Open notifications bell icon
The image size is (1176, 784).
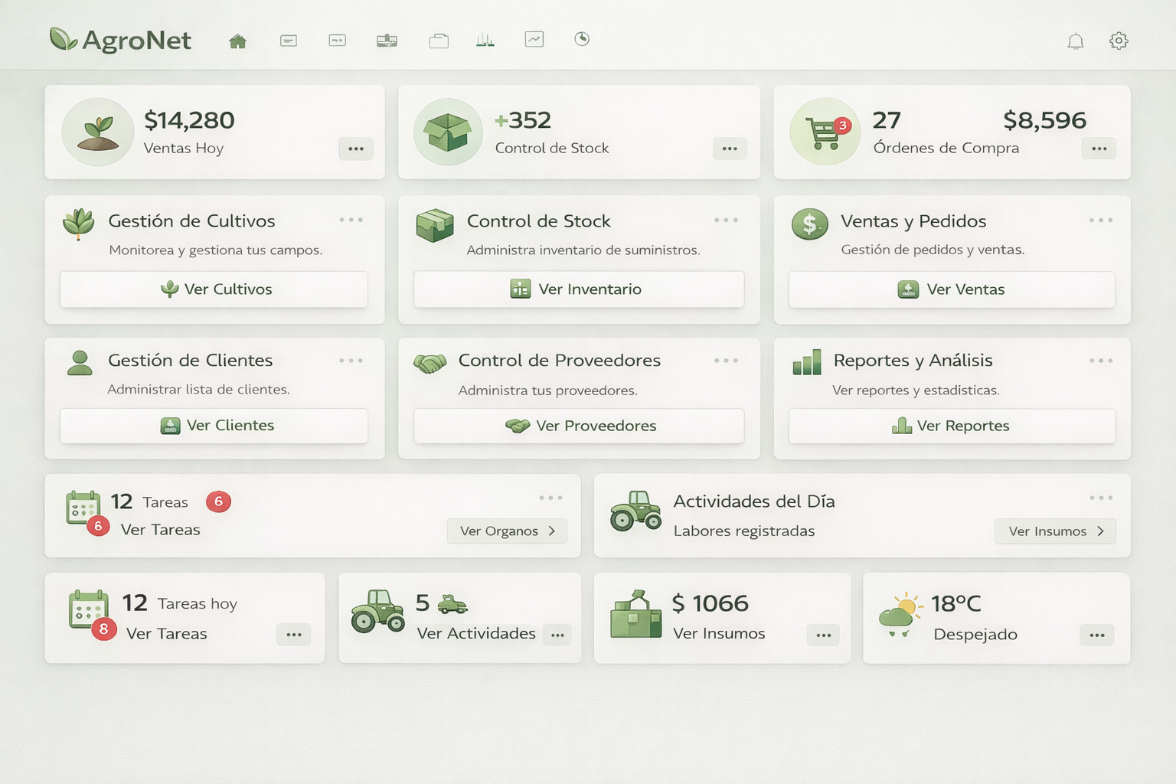(x=1076, y=41)
